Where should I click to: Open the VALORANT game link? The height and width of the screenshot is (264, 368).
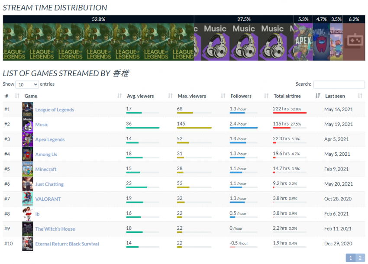click(48, 199)
